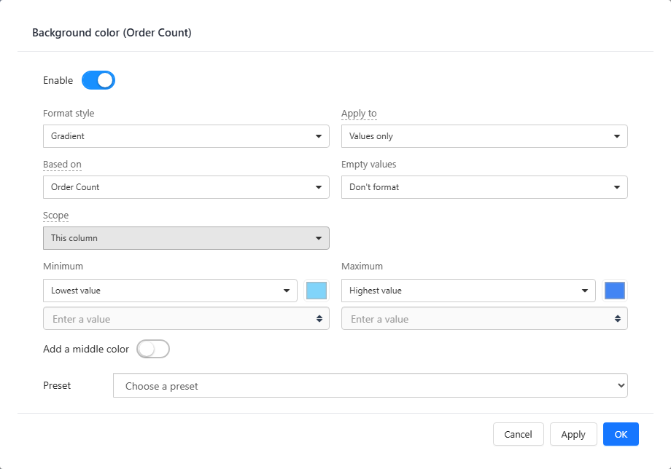Confirm with the OK button
Image resolution: width=671 pixels, height=469 pixels.
point(621,434)
